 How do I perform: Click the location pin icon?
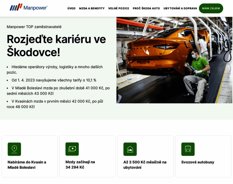(14, 149)
